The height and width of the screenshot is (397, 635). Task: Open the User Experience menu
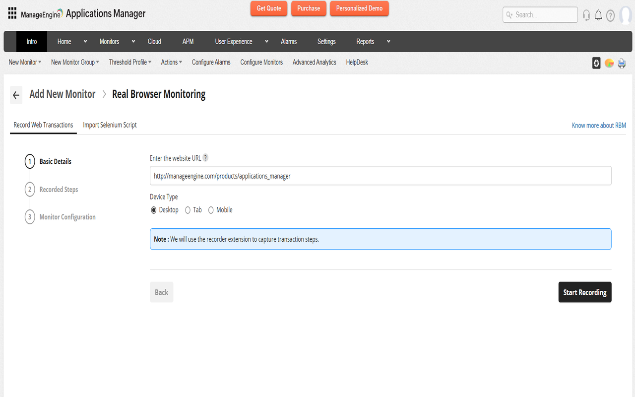tap(234, 41)
